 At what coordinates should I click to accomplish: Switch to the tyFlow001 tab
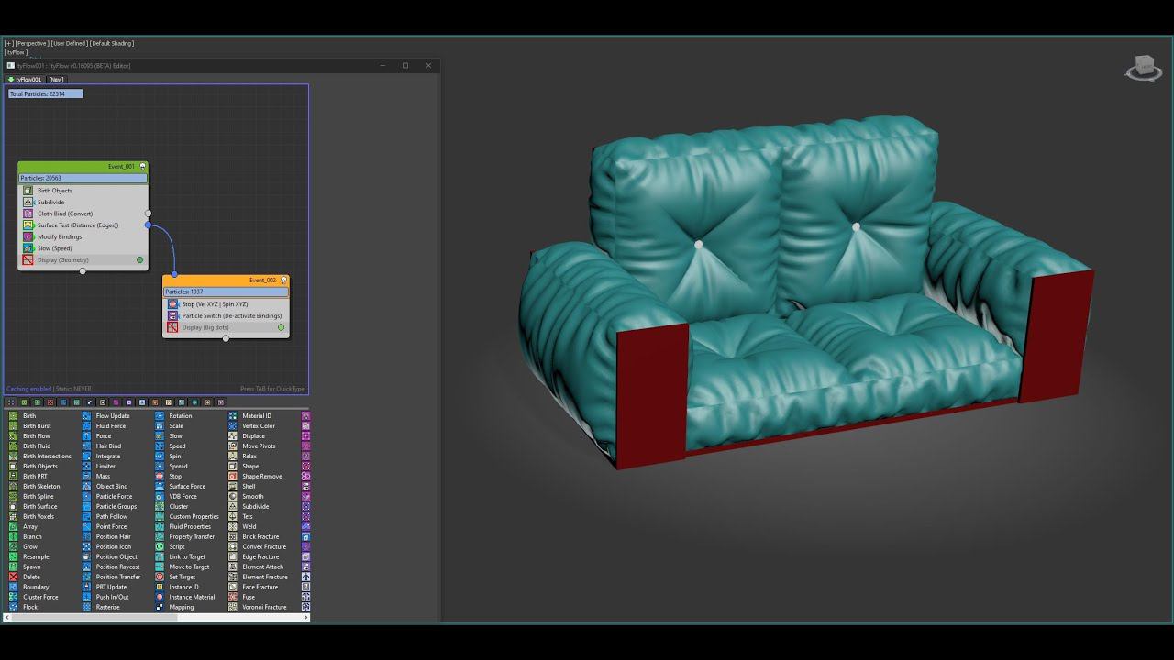point(25,80)
